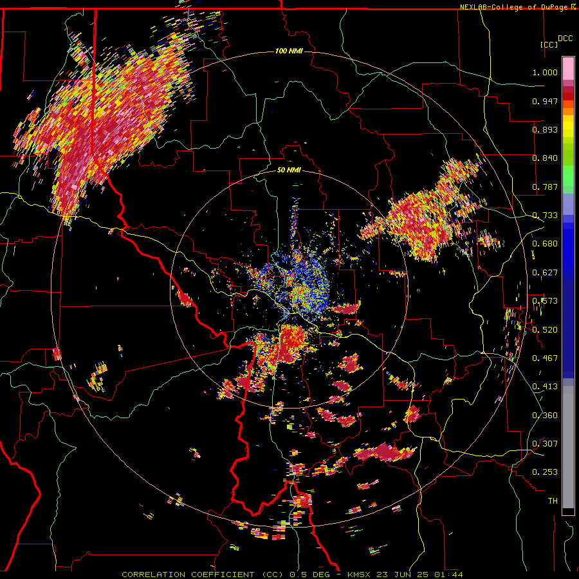Click the 0.893 legend value
This screenshot has width=579, height=579.
click(x=545, y=129)
